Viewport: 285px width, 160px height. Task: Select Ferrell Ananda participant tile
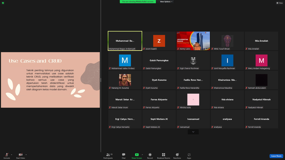(261, 119)
